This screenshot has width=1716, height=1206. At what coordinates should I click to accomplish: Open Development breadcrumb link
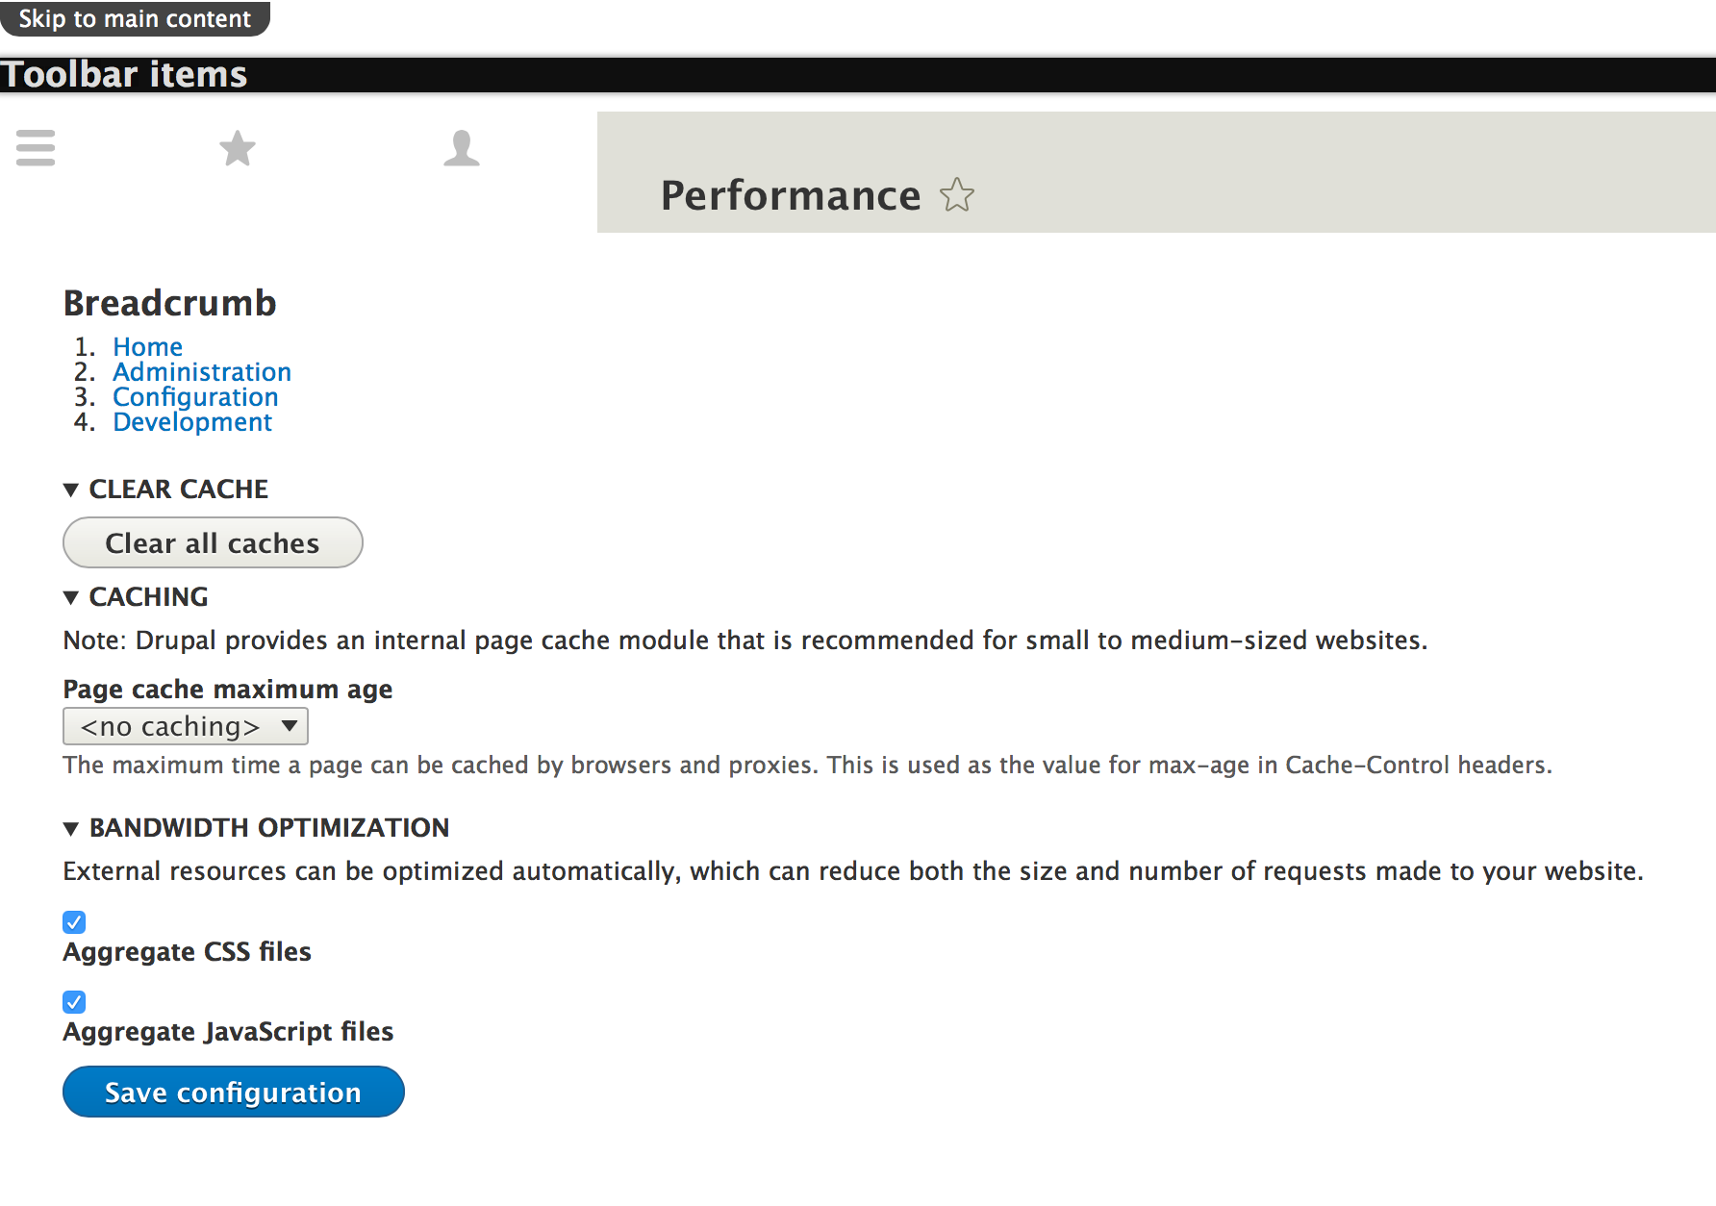(x=192, y=421)
